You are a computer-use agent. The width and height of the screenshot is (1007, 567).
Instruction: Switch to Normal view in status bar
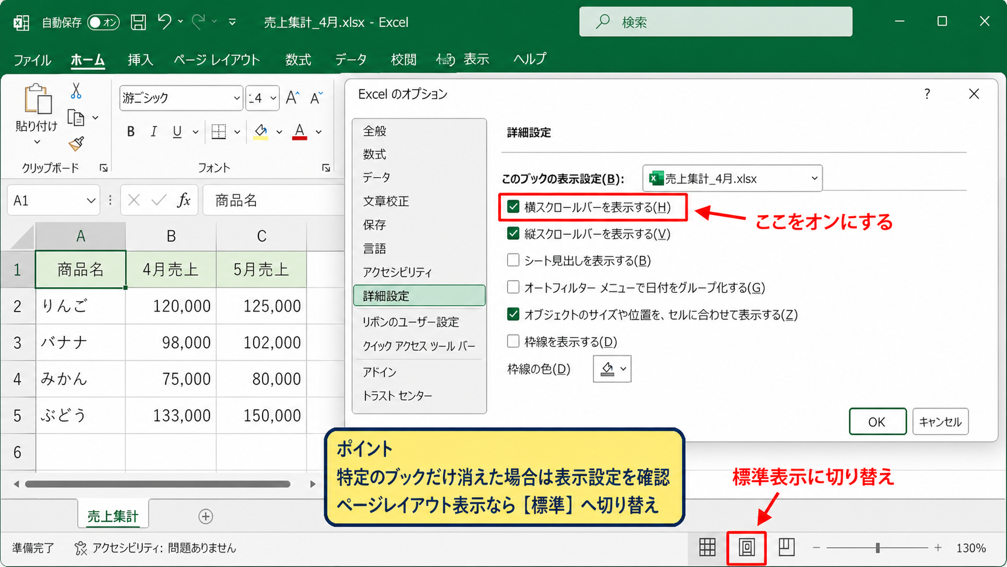[707, 547]
